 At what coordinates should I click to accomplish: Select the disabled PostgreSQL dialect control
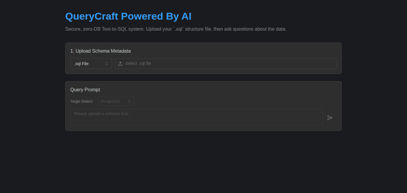[116, 101]
